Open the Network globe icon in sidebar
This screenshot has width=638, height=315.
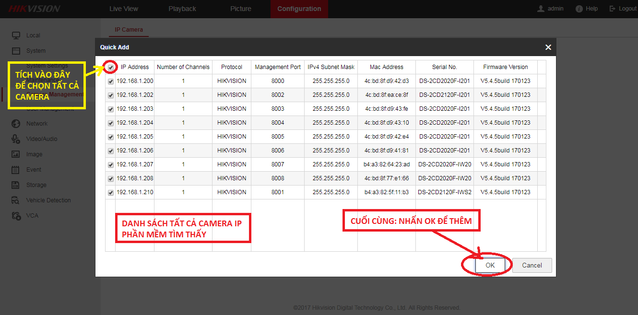click(16, 124)
